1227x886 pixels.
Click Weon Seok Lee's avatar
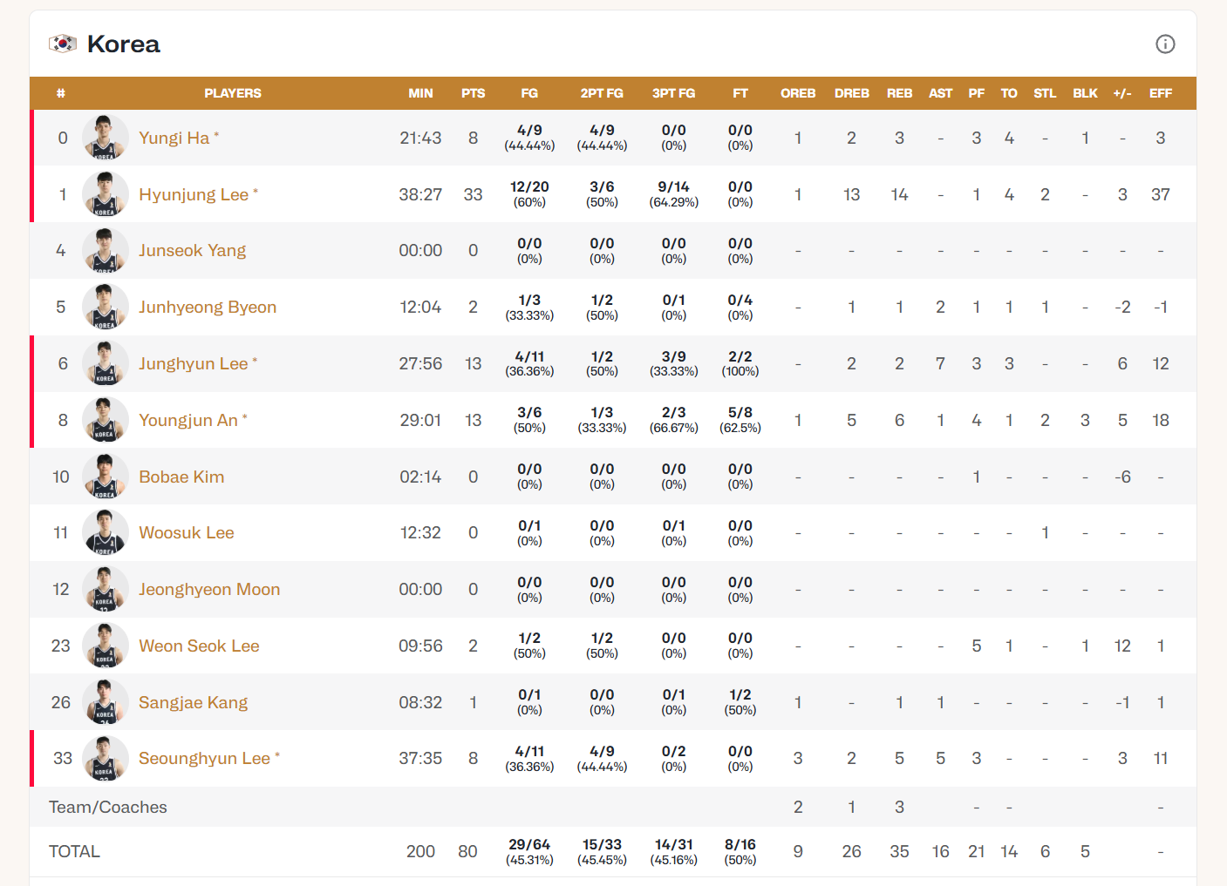pyautogui.click(x=105, y=646)
